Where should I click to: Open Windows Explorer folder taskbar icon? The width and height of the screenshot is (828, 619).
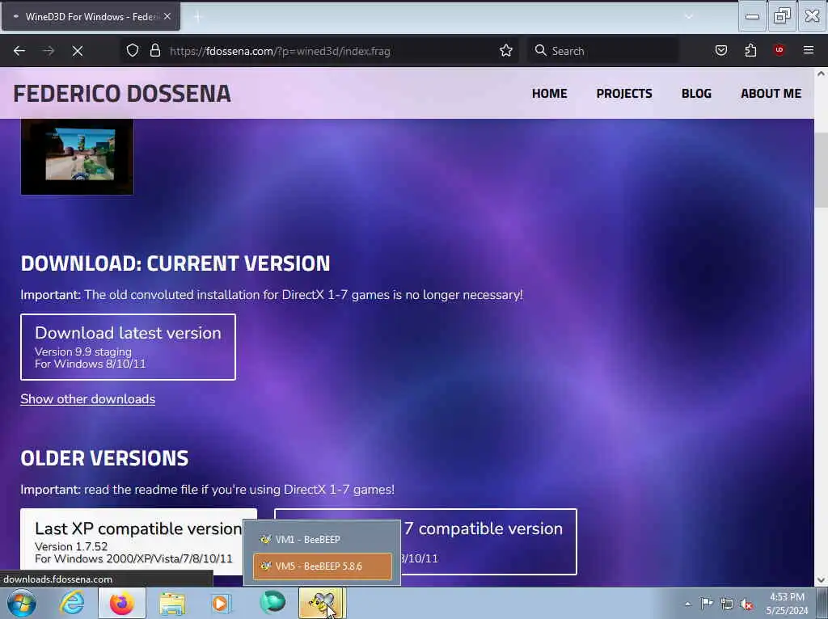pyautogui.click(x=172, y=603)
